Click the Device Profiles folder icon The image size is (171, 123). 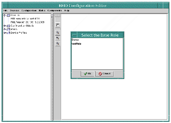point(8,33)
